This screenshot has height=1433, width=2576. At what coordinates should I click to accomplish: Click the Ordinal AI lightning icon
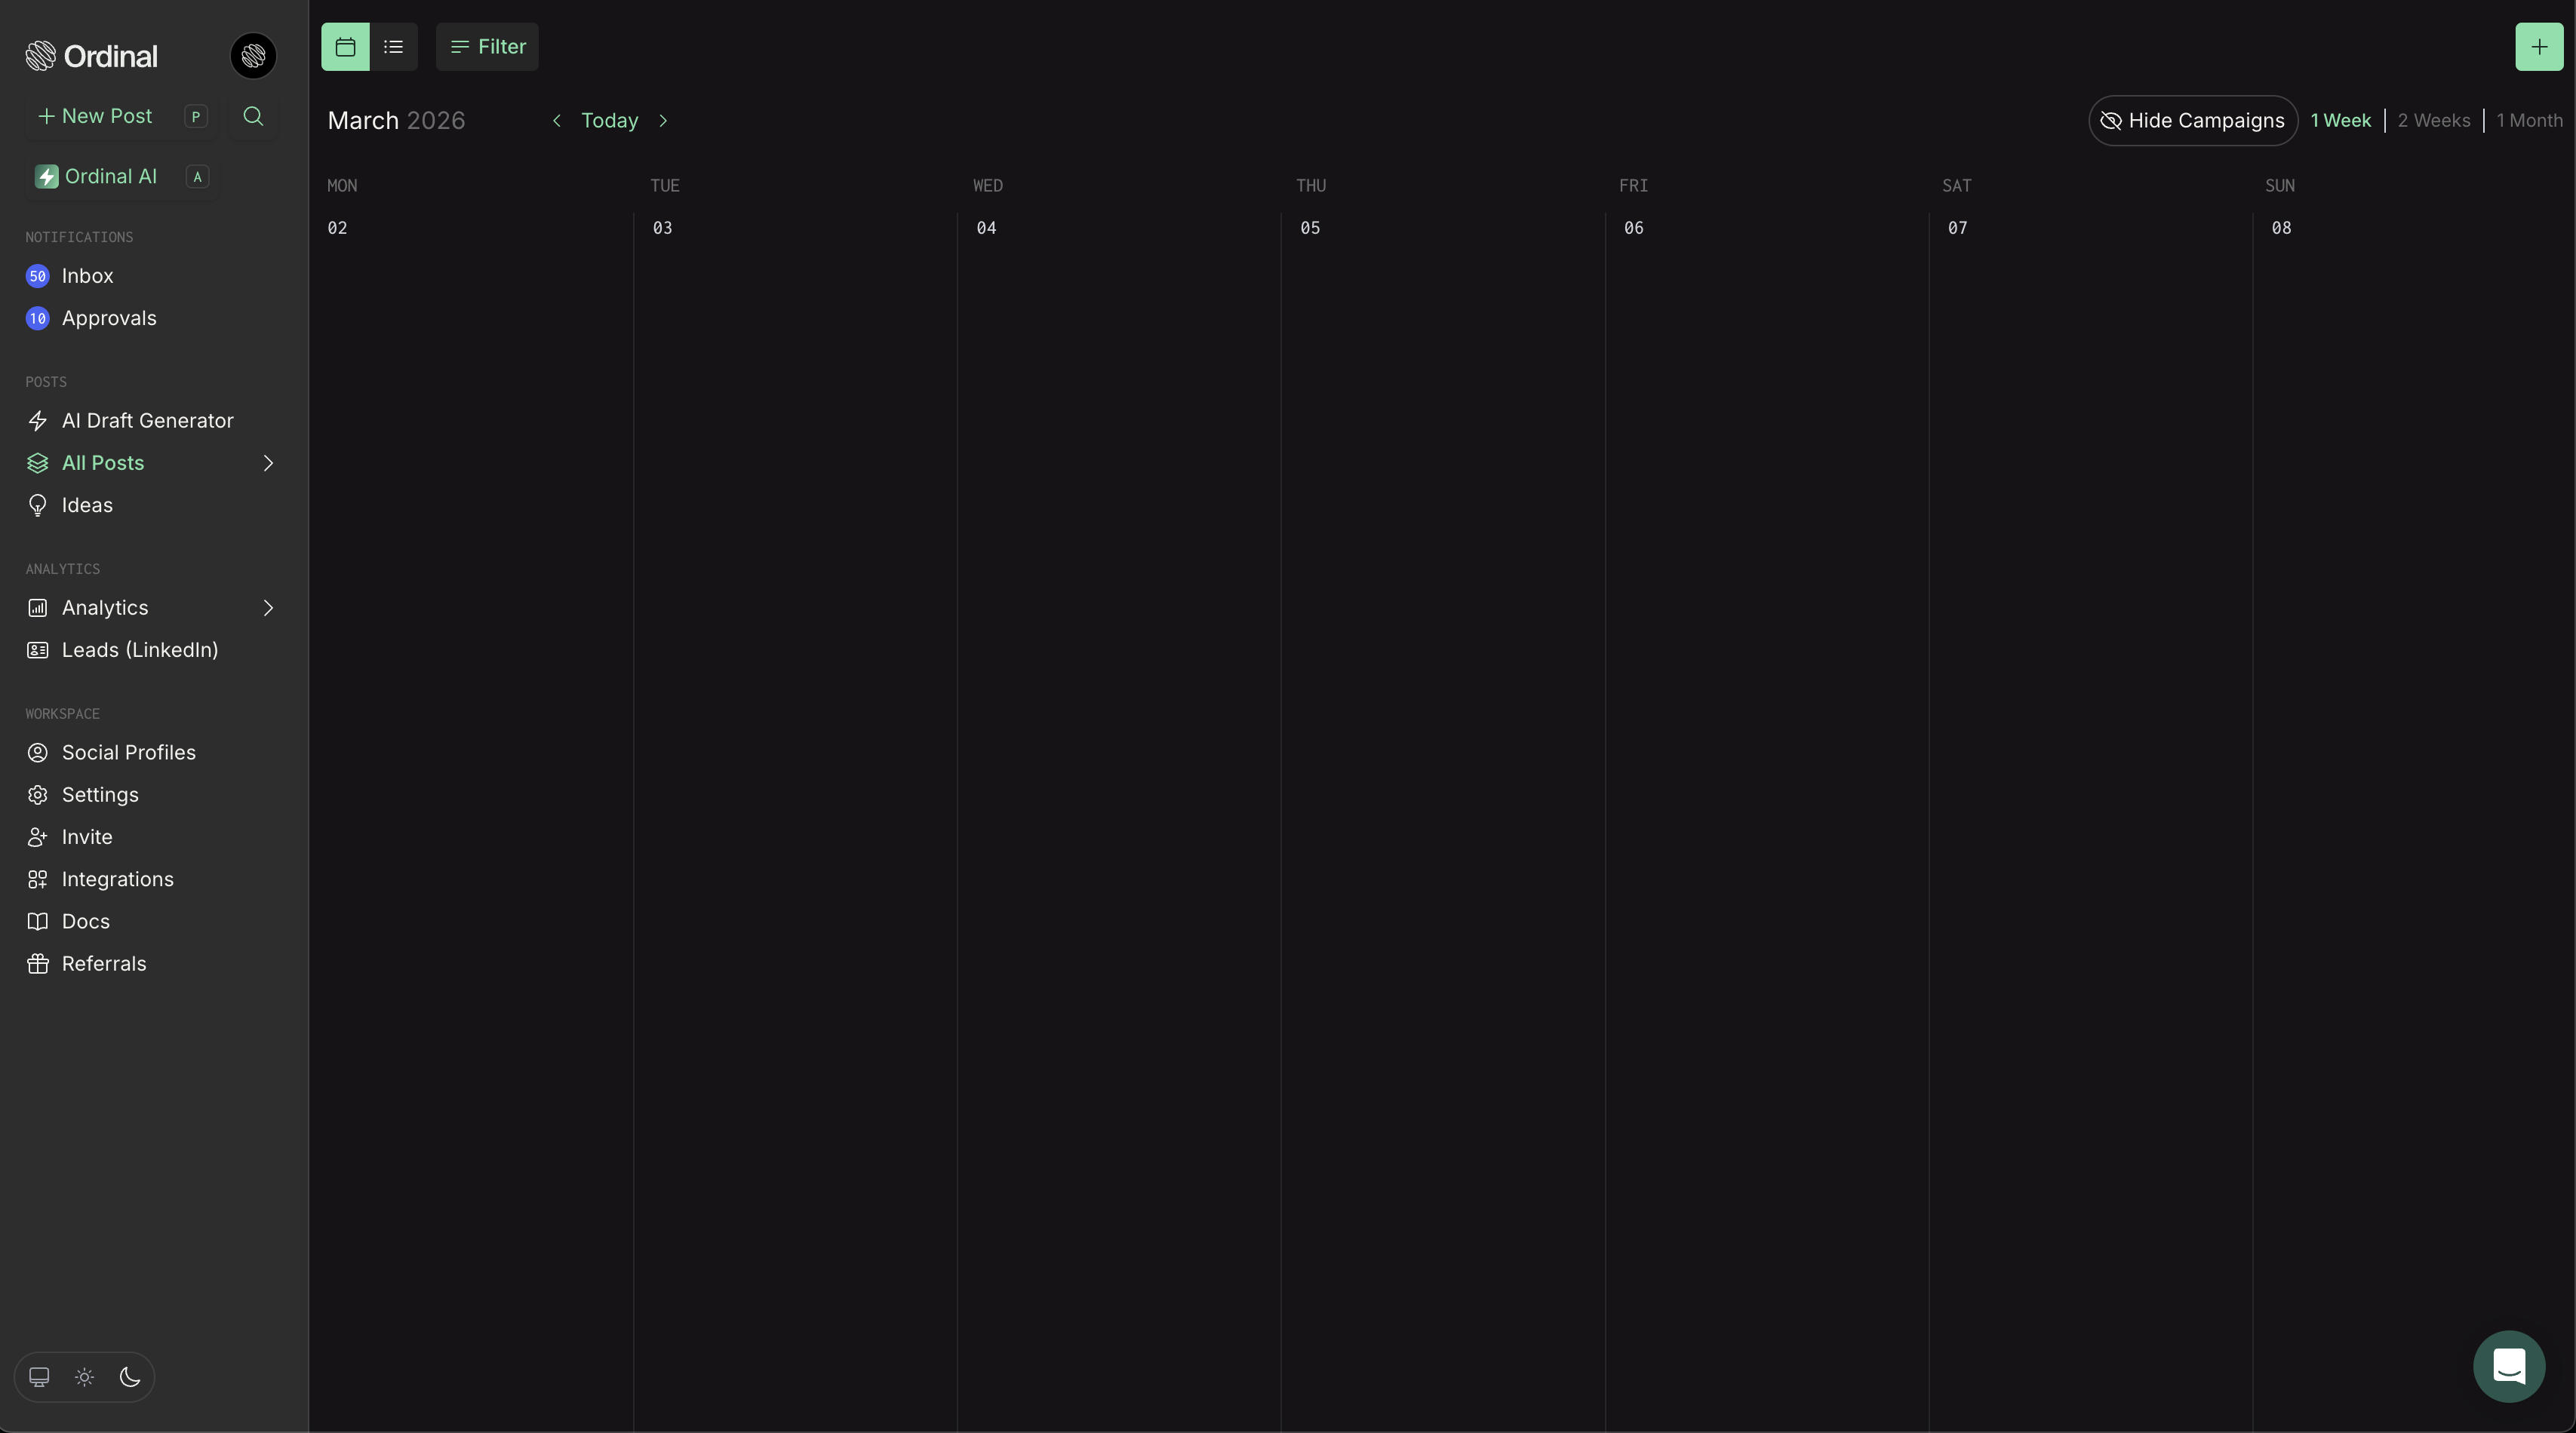coord(46,177)
